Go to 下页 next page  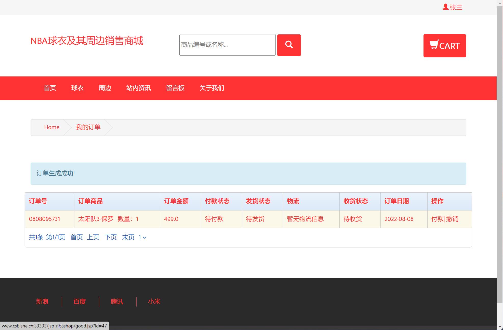point(111,237)
